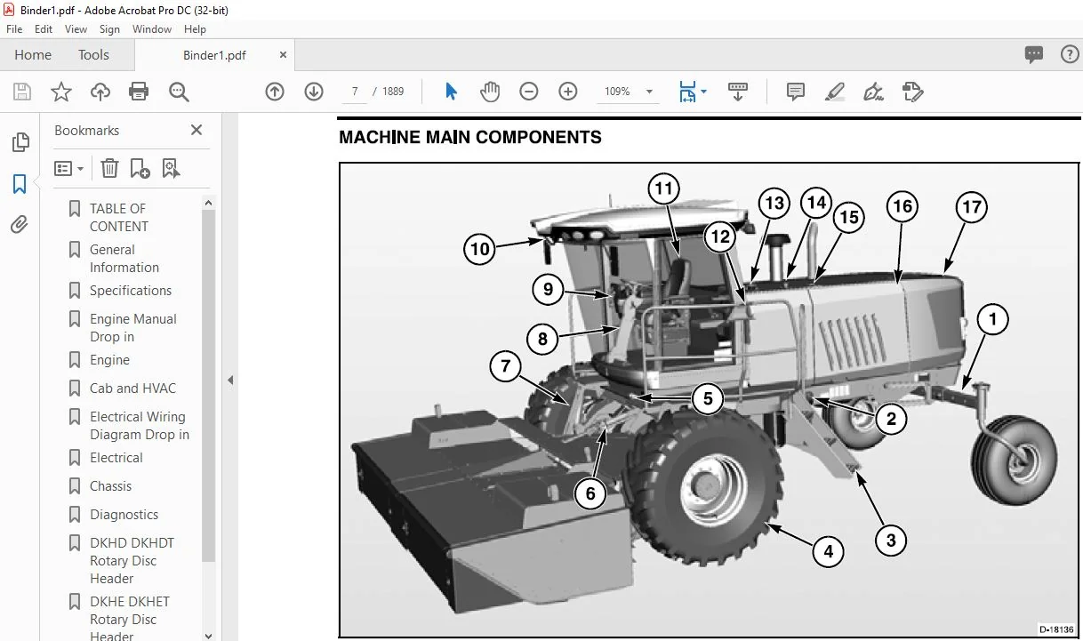1083x641 pixels.
Task: Open the Help menu
Action: point(195,29)
